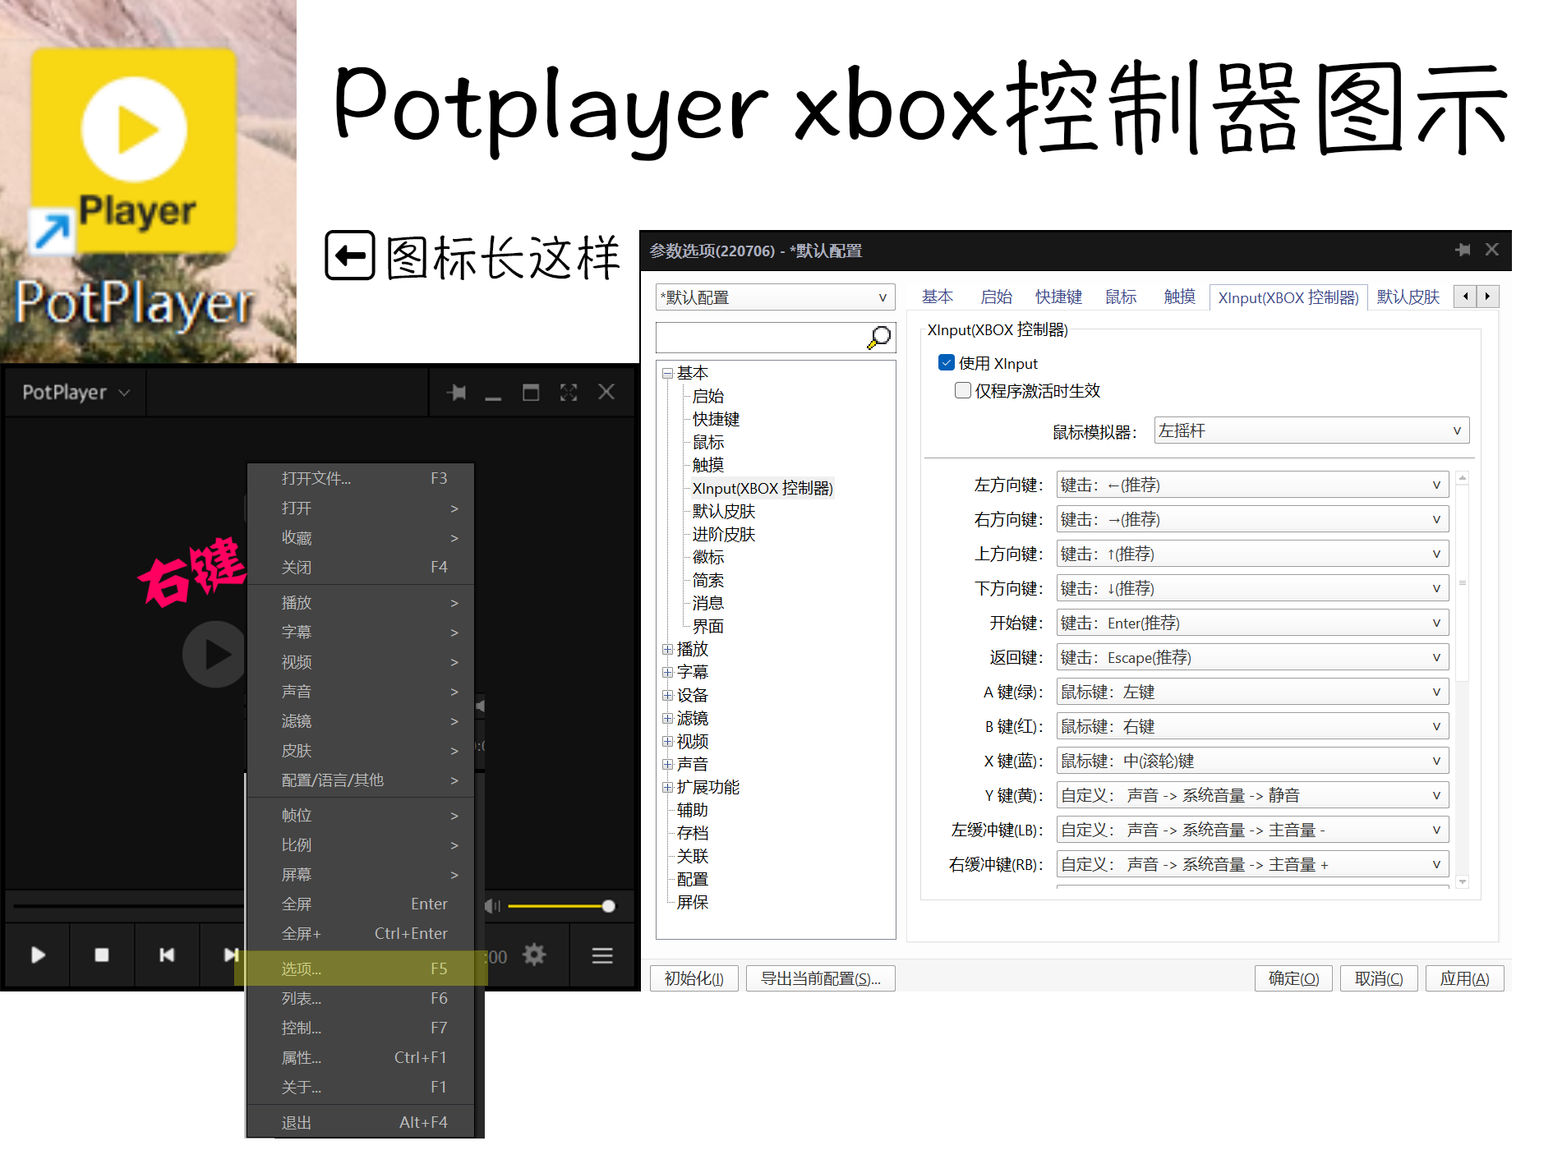The height and width of the screenshot is (1164, 1553).
Task: Expand the 播放 tree node
Action: (667, 649)
